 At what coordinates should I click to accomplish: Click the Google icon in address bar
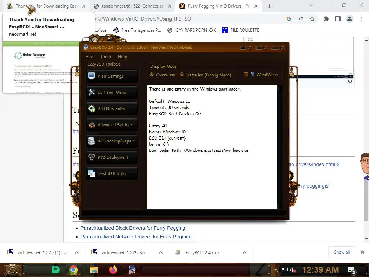(289, 19)
